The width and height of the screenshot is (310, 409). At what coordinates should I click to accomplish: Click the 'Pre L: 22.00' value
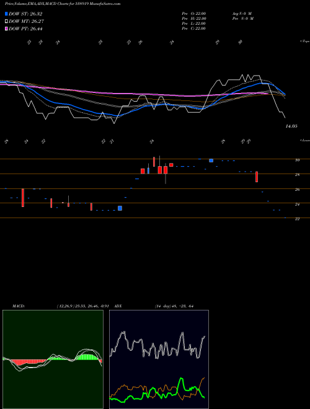point(194,24)
